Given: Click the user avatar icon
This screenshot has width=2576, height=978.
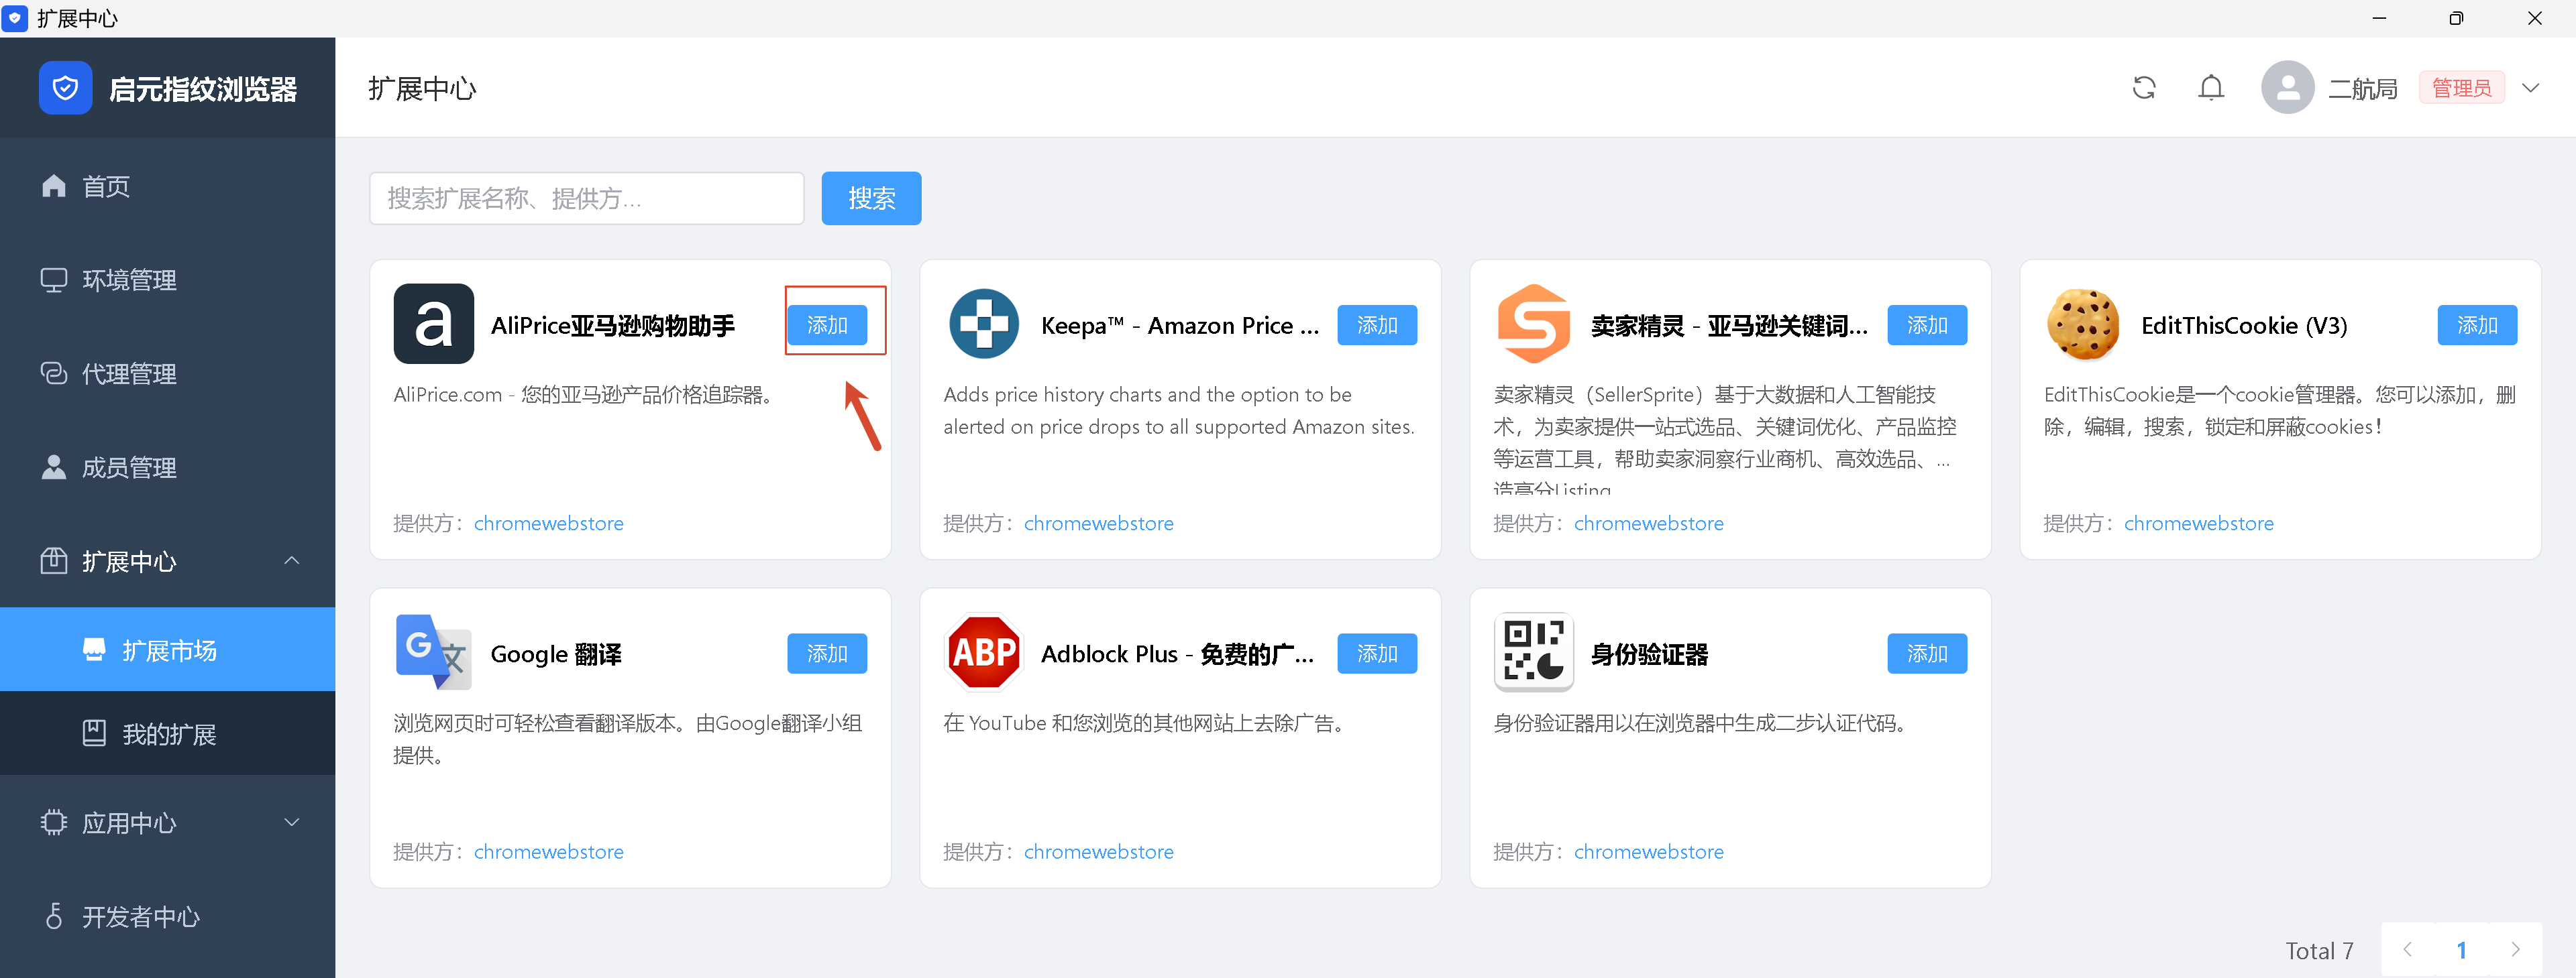Looking at the screenshot, I should coord(2287,88).
